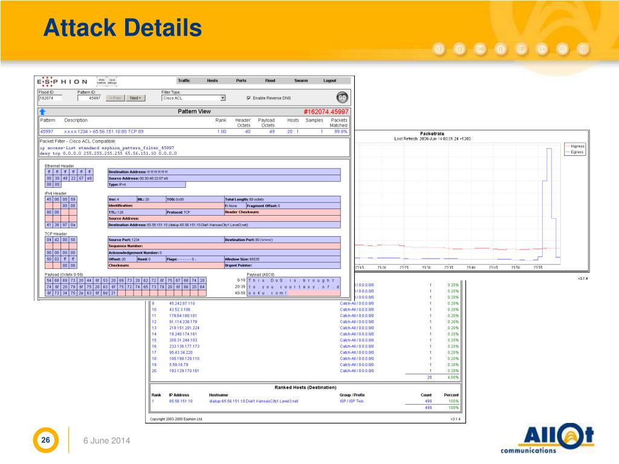Open the Ports menu item
This screenshot has height=464, width=619.
coord(241,80)
